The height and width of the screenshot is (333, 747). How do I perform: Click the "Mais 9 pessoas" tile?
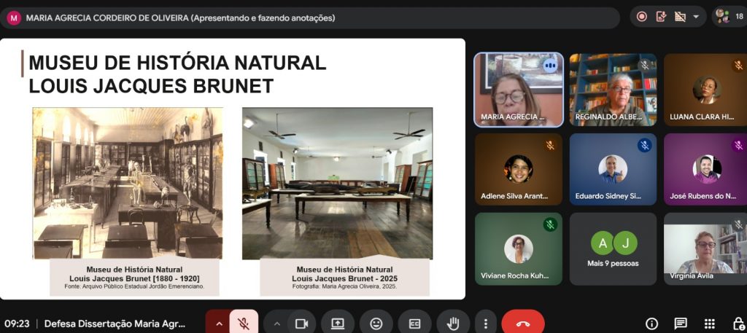(613, 248)
